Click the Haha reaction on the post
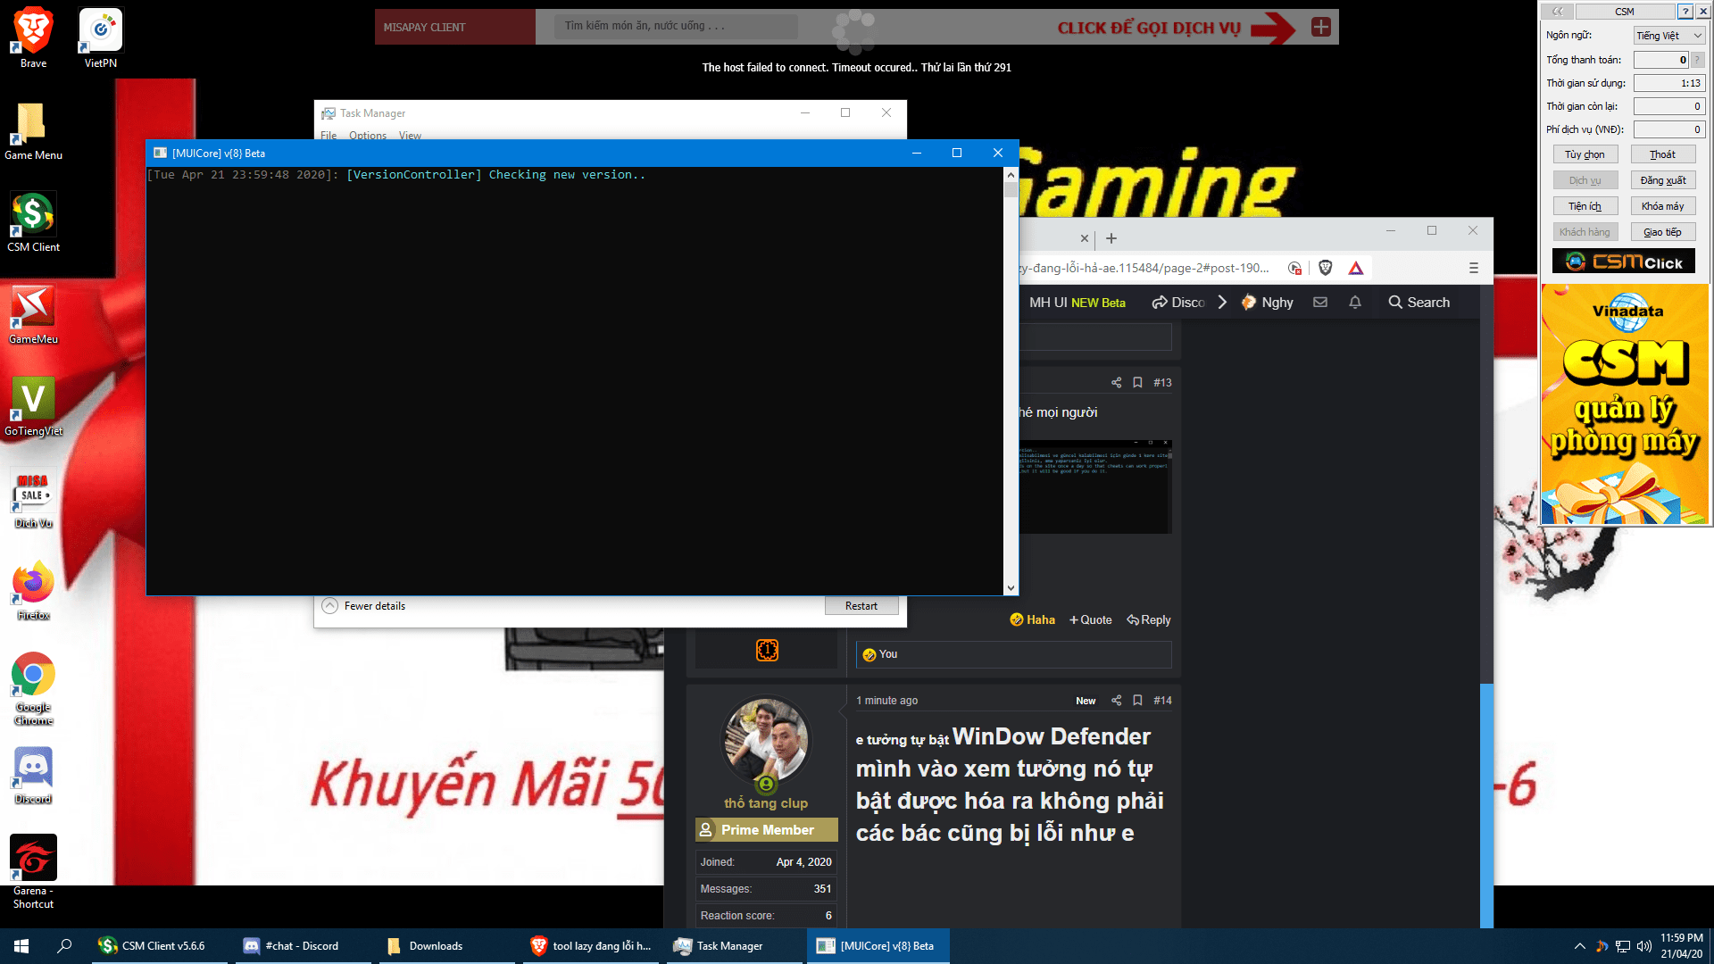 tap(1032, 620)
